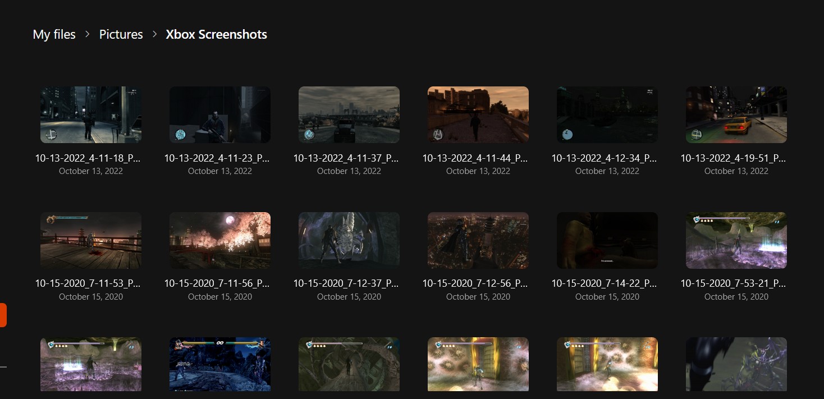Open thumbnail 10-15-2020_7-11-56
This screenshot has width=824, height=399.
click(x=220, y=240)
